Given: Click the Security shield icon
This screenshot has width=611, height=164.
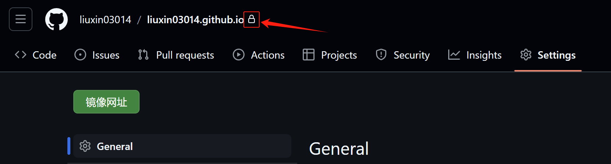Looking at the screenshot, I should (381, 55).
